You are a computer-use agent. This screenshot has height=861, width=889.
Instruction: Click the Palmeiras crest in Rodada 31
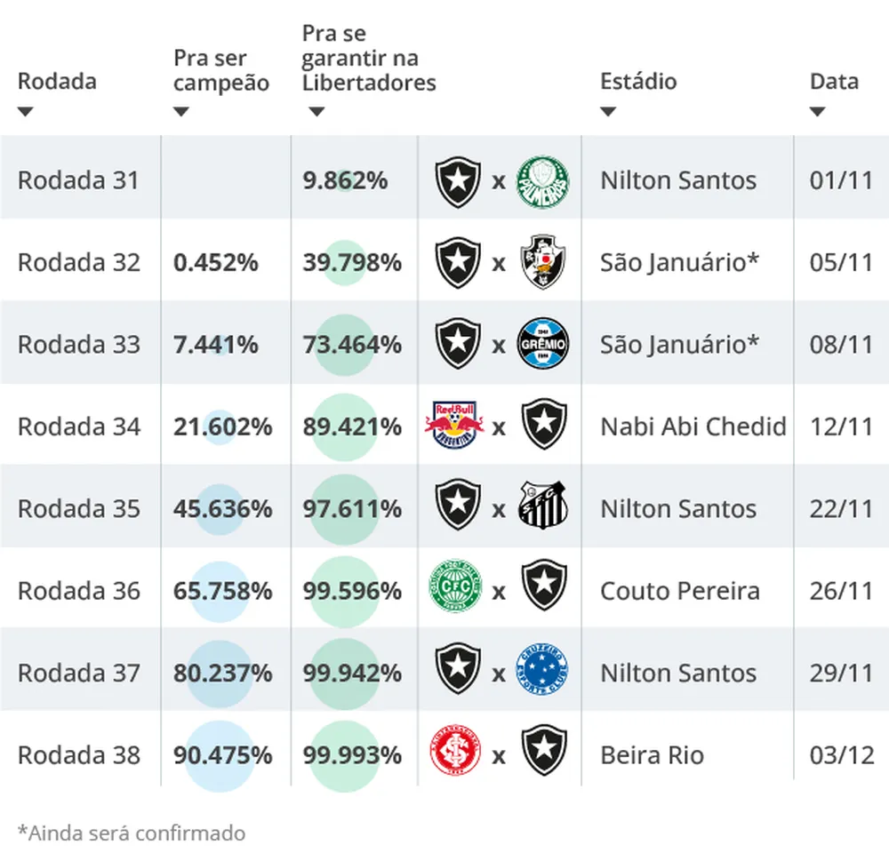click(542, 181)
